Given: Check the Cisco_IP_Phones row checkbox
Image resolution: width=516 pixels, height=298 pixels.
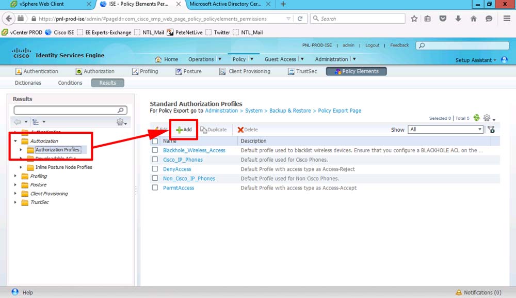Looking at the screenshot, I should pos(155,160).
